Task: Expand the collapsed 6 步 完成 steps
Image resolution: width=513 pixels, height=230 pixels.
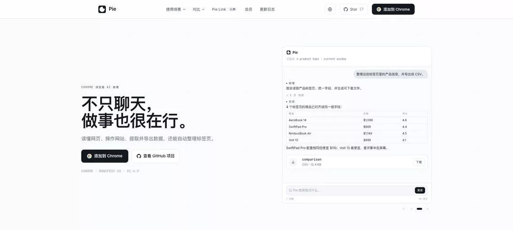Action: point(295,95)
